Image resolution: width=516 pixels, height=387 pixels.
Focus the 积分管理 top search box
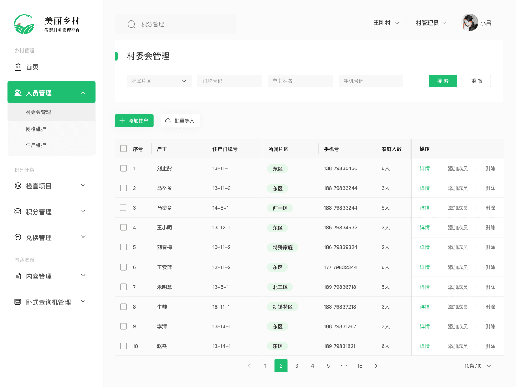point(176,24)
